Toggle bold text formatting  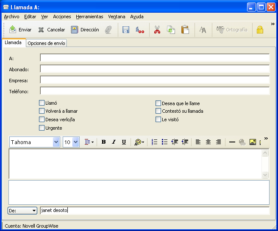coord(104,142)
